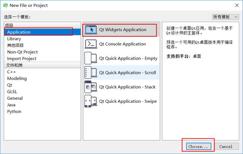Select the Modeling file category
This screenshot has height=154, width=243.
(x=43, y=79)
